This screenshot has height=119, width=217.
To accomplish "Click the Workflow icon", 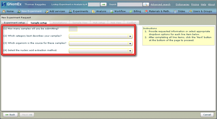I will pyautogui.click(x=112, y=11).
